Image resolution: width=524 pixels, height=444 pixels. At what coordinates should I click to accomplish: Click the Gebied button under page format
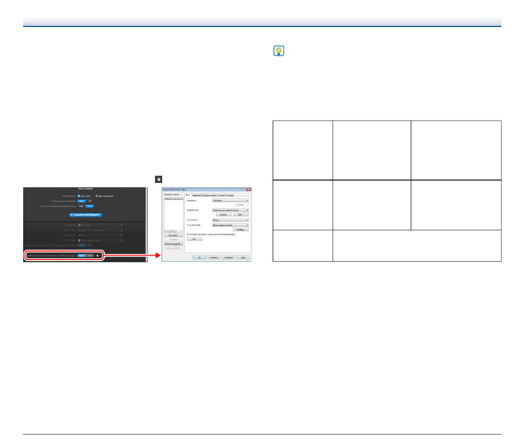pyautogui.click(x=224, y=215)
